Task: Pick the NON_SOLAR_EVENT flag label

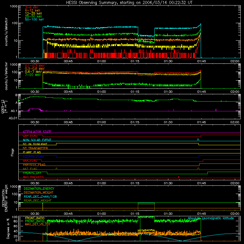Action: pyautogui.click(x=37, y=140)
